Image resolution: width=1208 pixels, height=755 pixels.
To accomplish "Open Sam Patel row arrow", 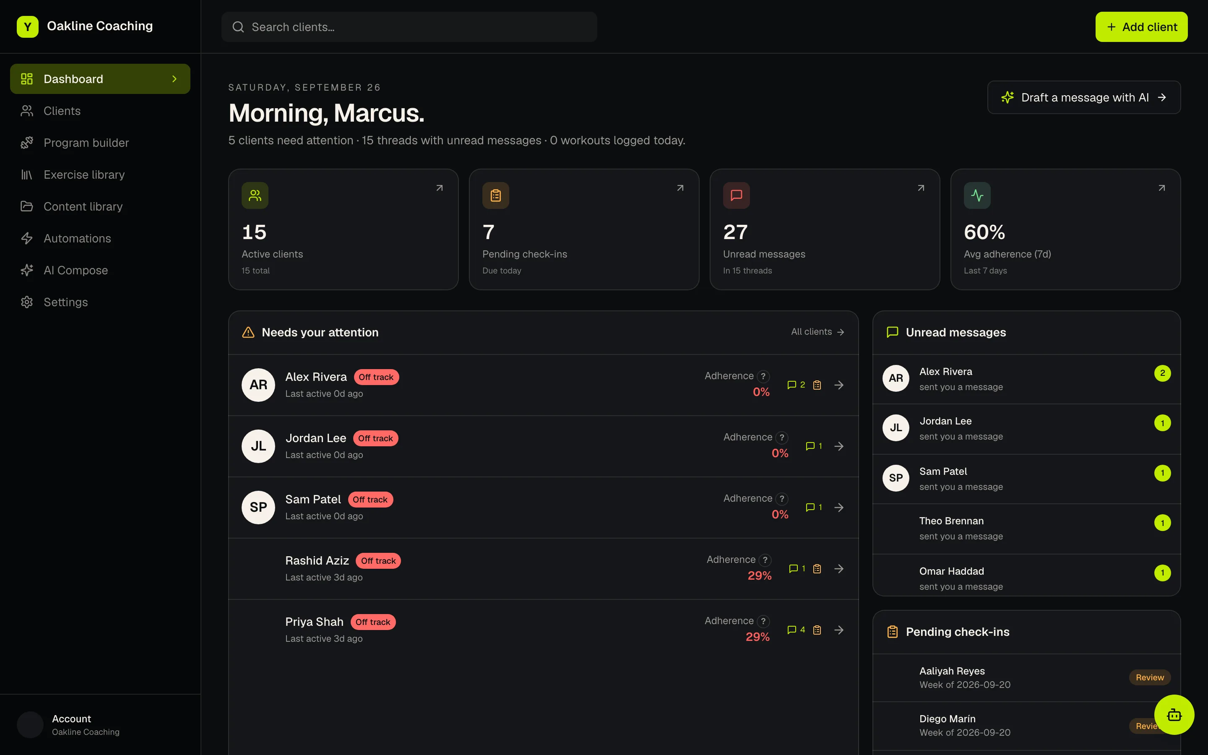I will tap(839, 508).
